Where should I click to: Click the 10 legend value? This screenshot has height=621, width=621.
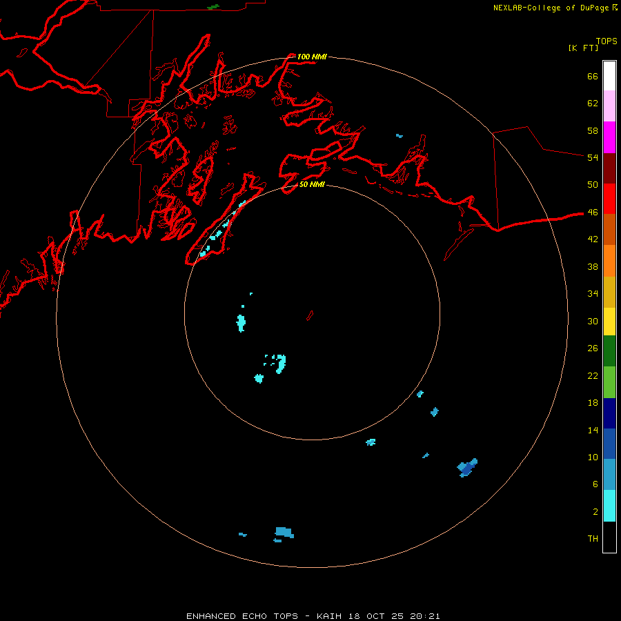593,457
